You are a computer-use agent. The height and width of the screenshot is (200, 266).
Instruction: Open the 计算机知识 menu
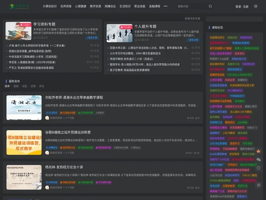coord(50,6)
